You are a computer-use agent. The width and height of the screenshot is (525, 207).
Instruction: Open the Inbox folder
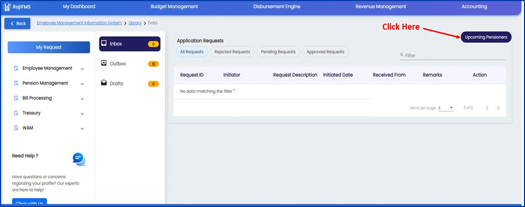click(x=129, y=44)
